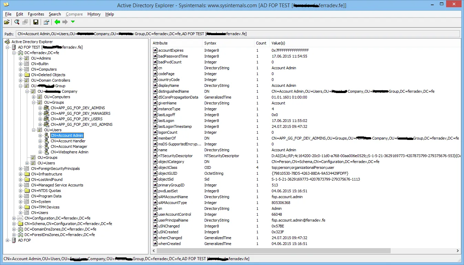This screenshot has width=464, height=265.
Task: Open the File menu
Action: [8, 14]
